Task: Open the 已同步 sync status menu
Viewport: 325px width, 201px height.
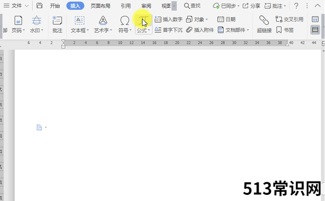Action: point(226,6)
